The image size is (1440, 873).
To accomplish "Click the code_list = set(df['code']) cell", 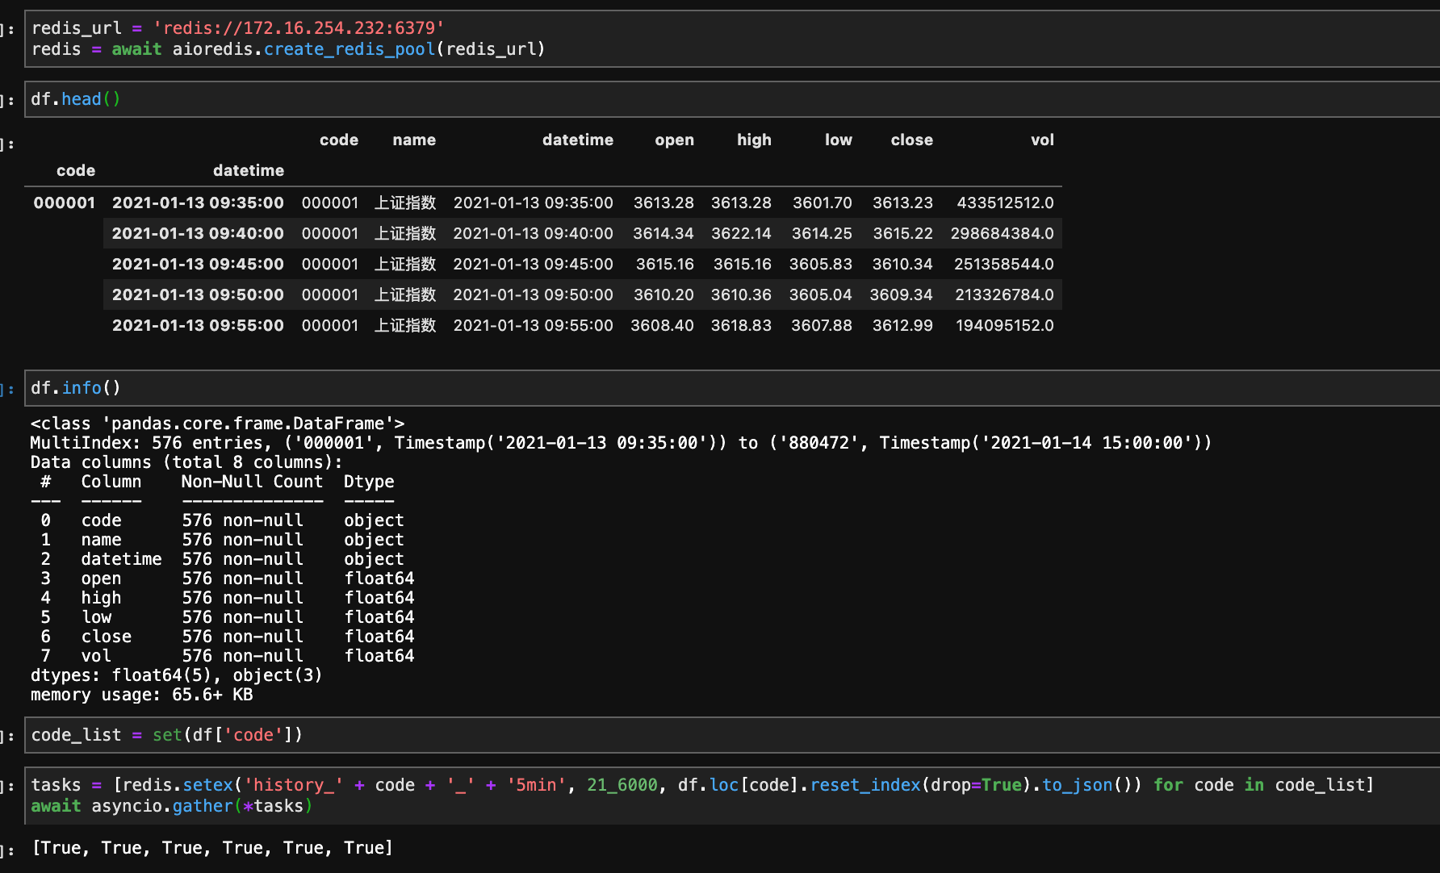I will point(732,735).
